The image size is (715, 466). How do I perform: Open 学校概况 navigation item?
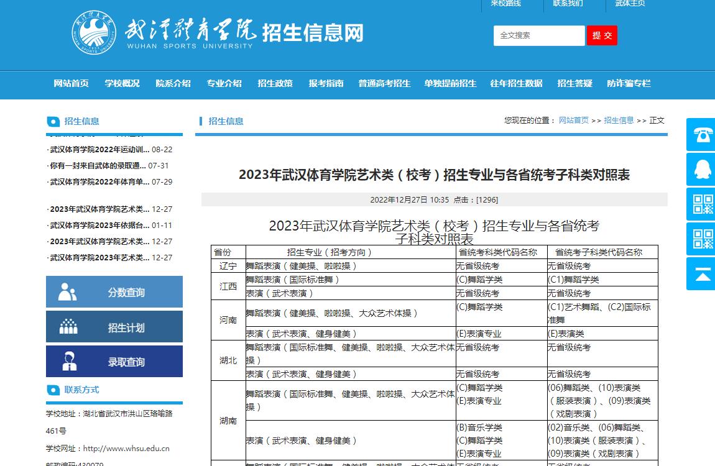pos(122,83)
